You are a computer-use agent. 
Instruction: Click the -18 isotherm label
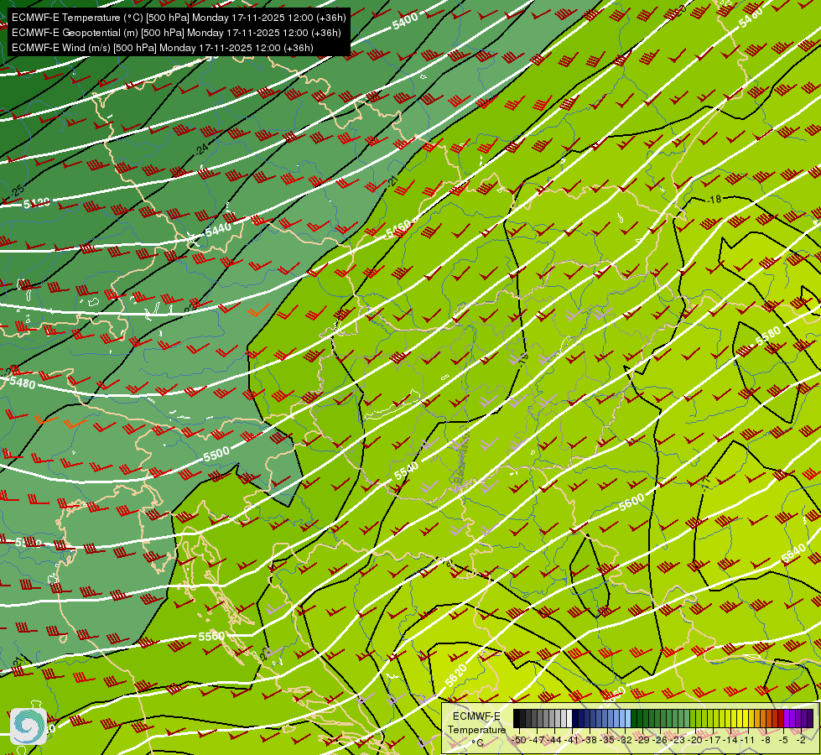[714, 199]
